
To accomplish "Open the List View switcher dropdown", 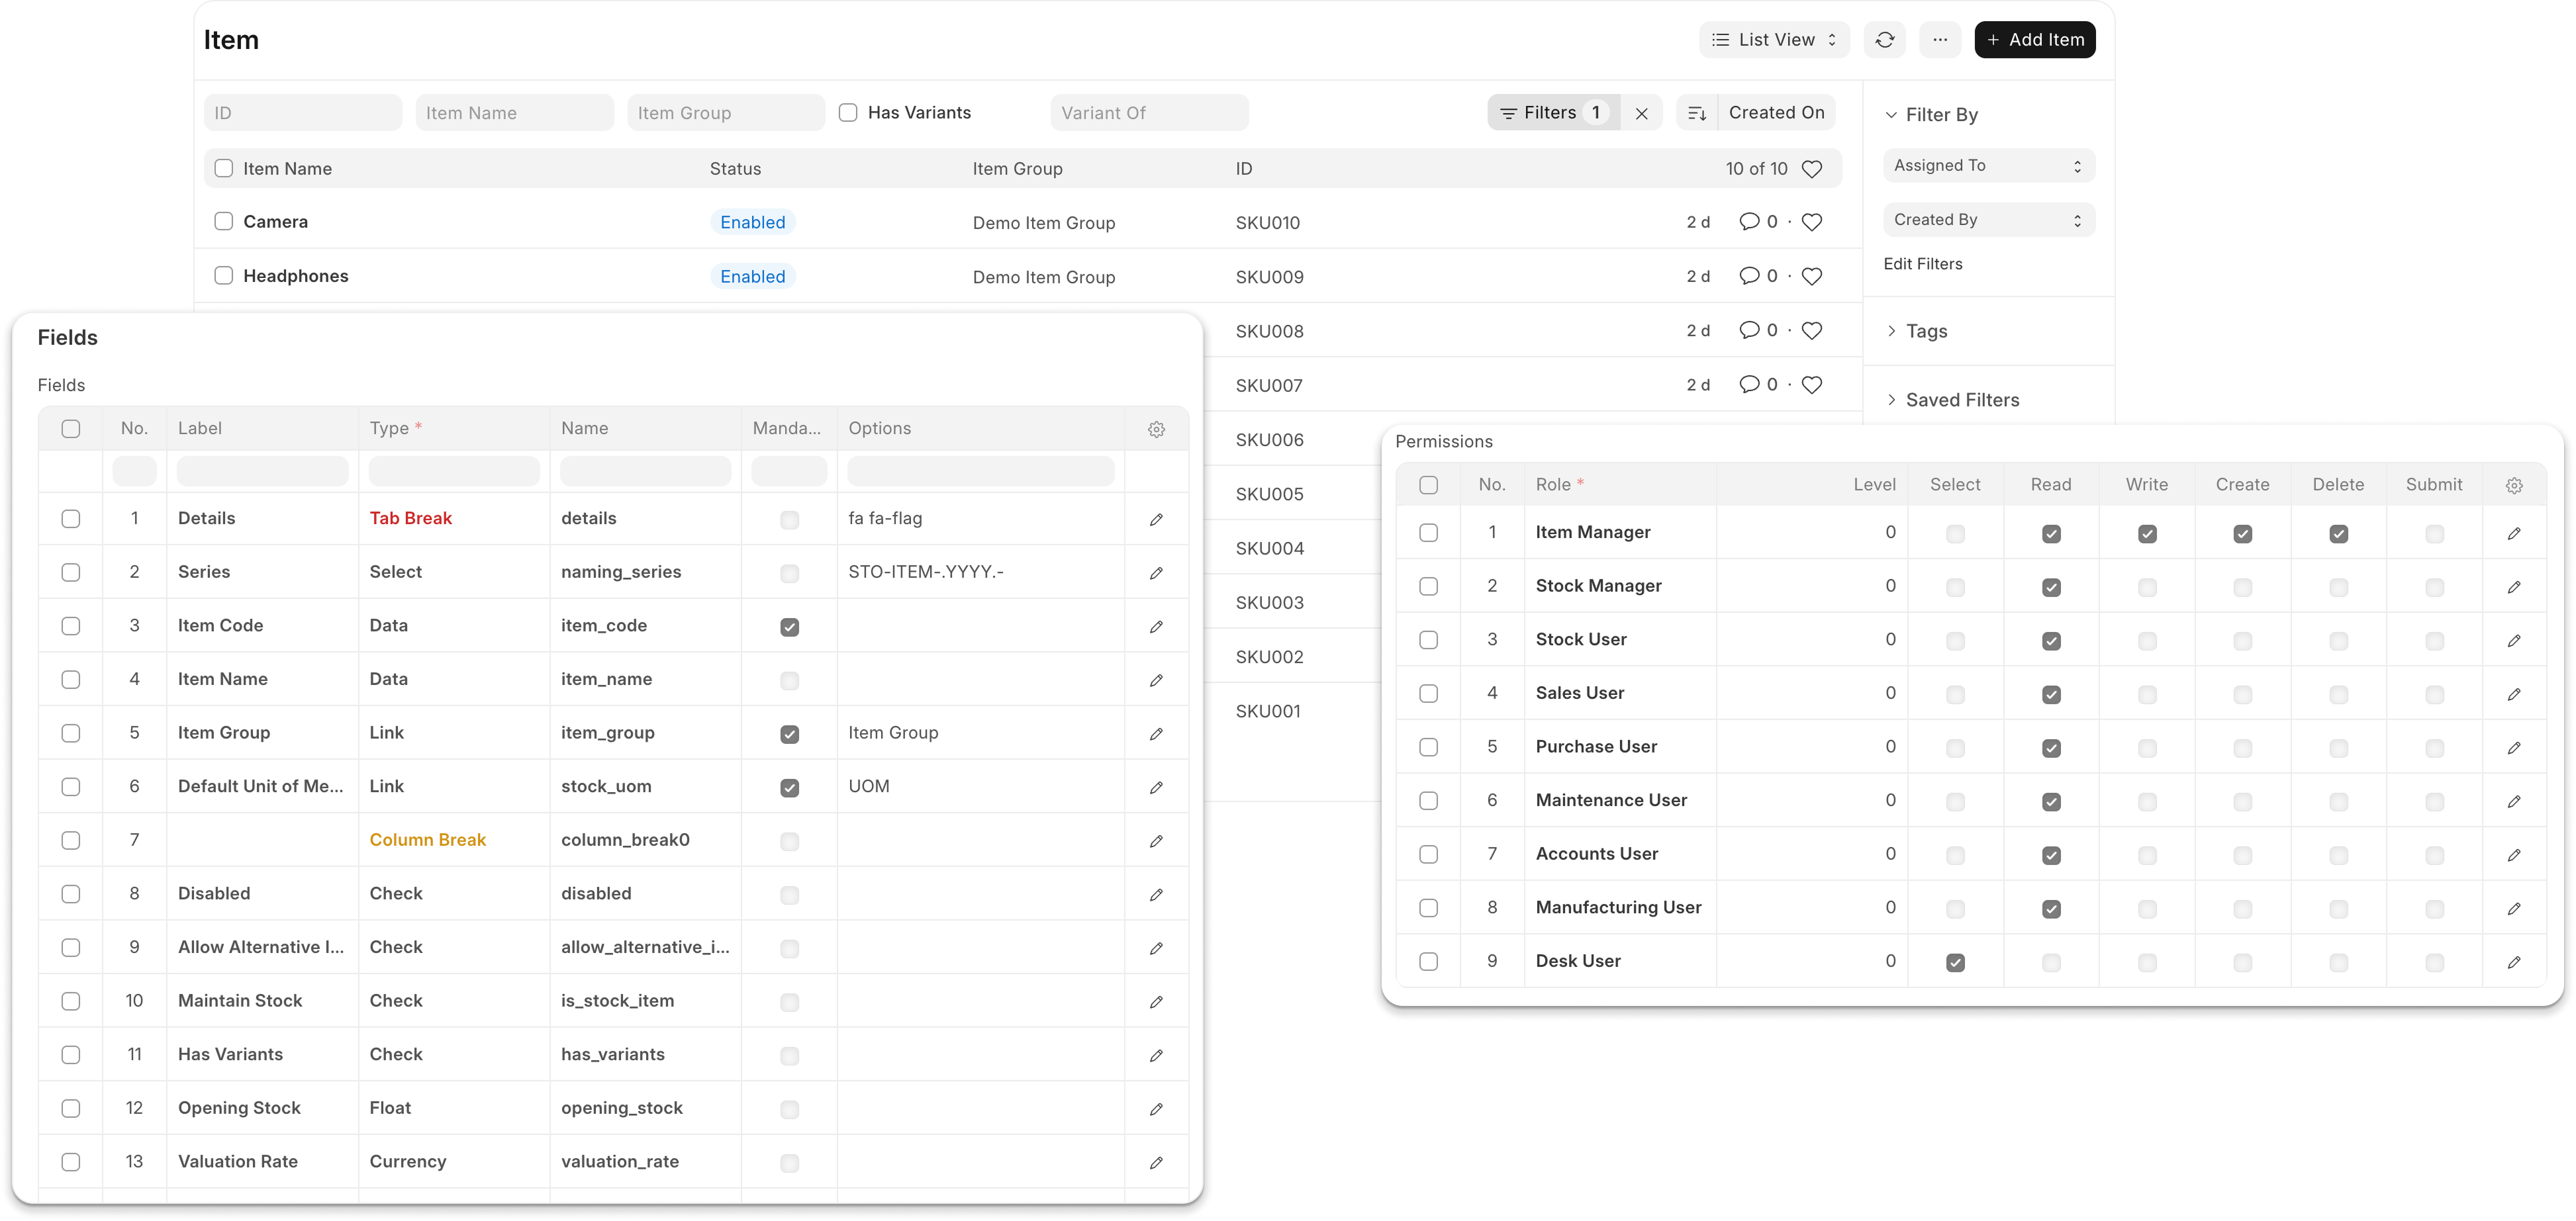I will (x=1774, y=40).
